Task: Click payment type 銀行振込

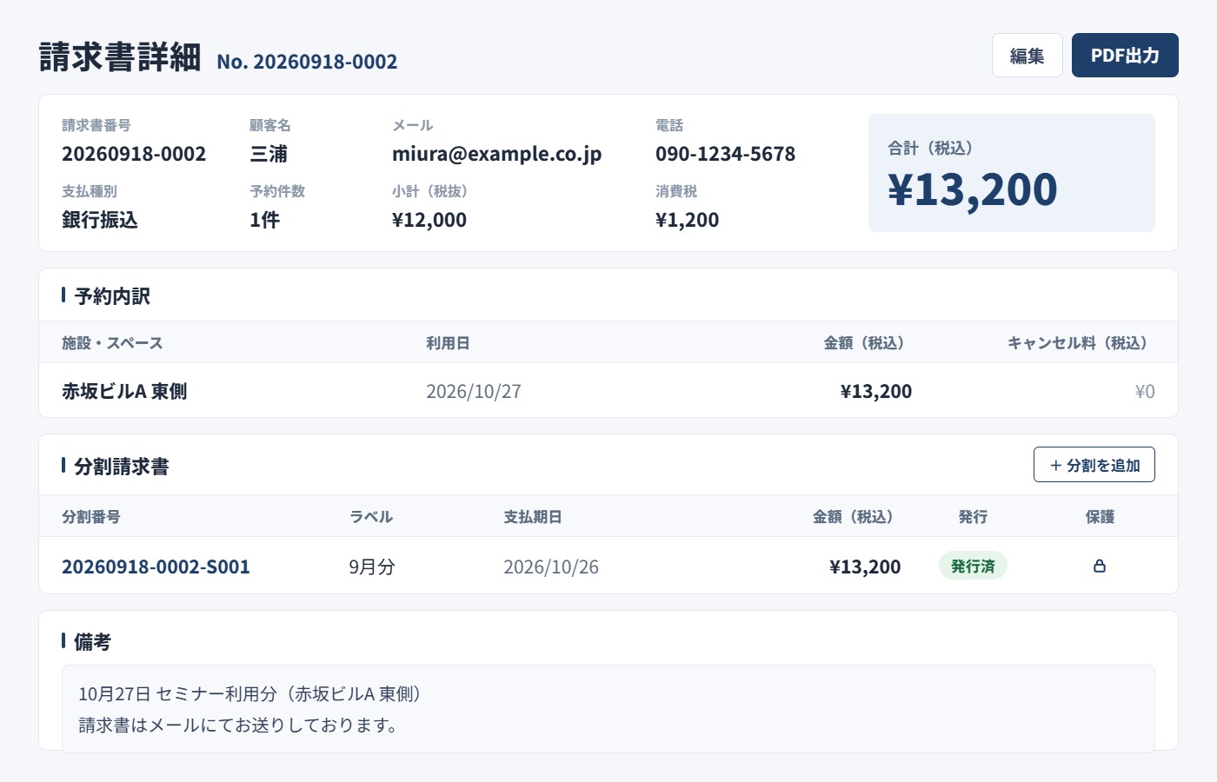Action: [x=100, y=220]
